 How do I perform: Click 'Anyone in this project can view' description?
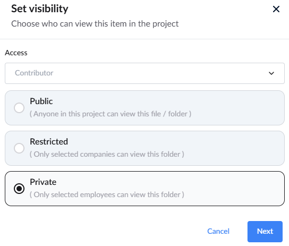click(110, 114)
